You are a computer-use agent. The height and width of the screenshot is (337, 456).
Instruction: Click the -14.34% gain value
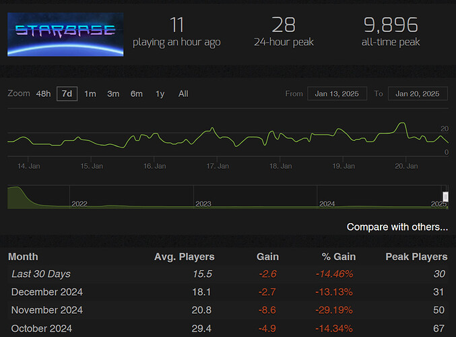(x=334, y=328)
